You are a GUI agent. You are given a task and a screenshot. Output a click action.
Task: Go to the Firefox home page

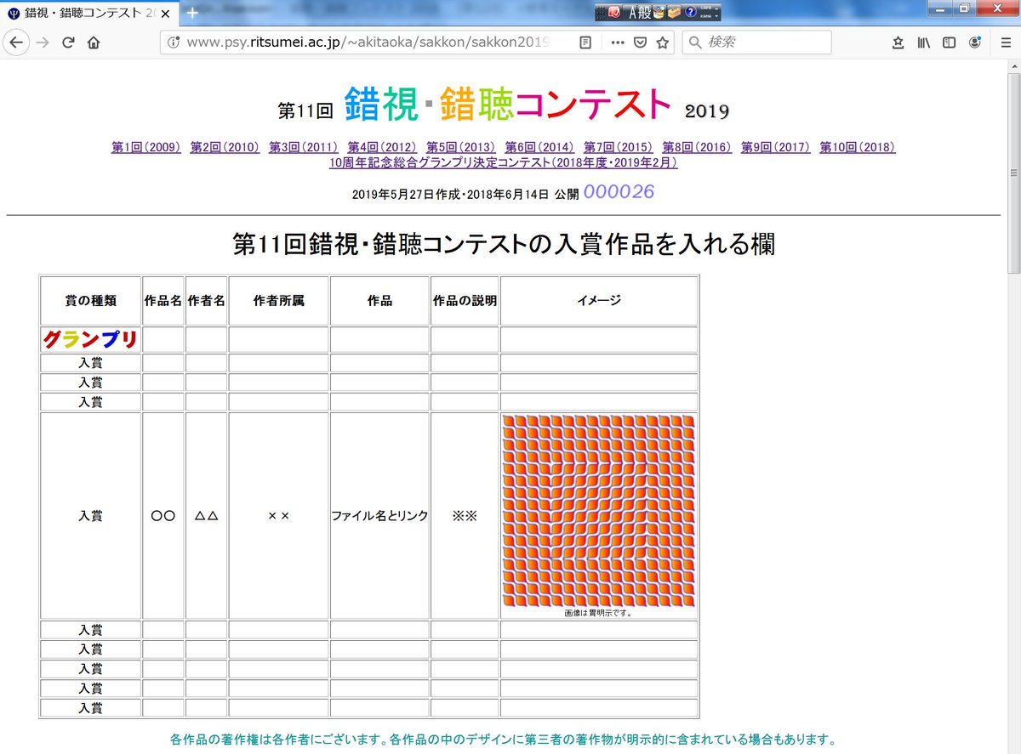tap(94, 43)
